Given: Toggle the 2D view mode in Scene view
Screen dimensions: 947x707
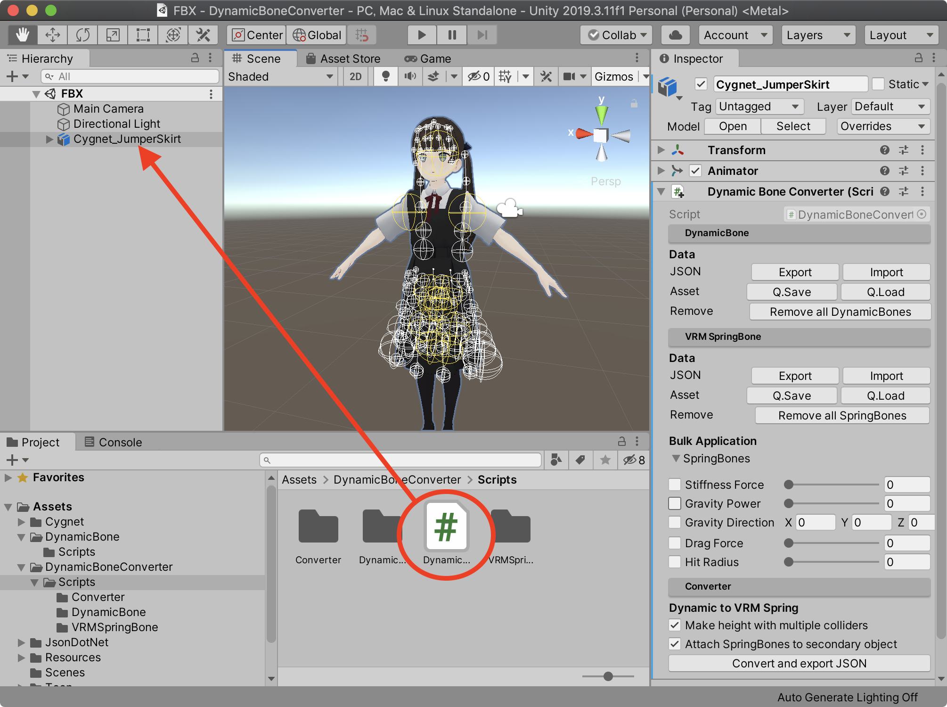Looking at the screenshot, I should point(356,76).
